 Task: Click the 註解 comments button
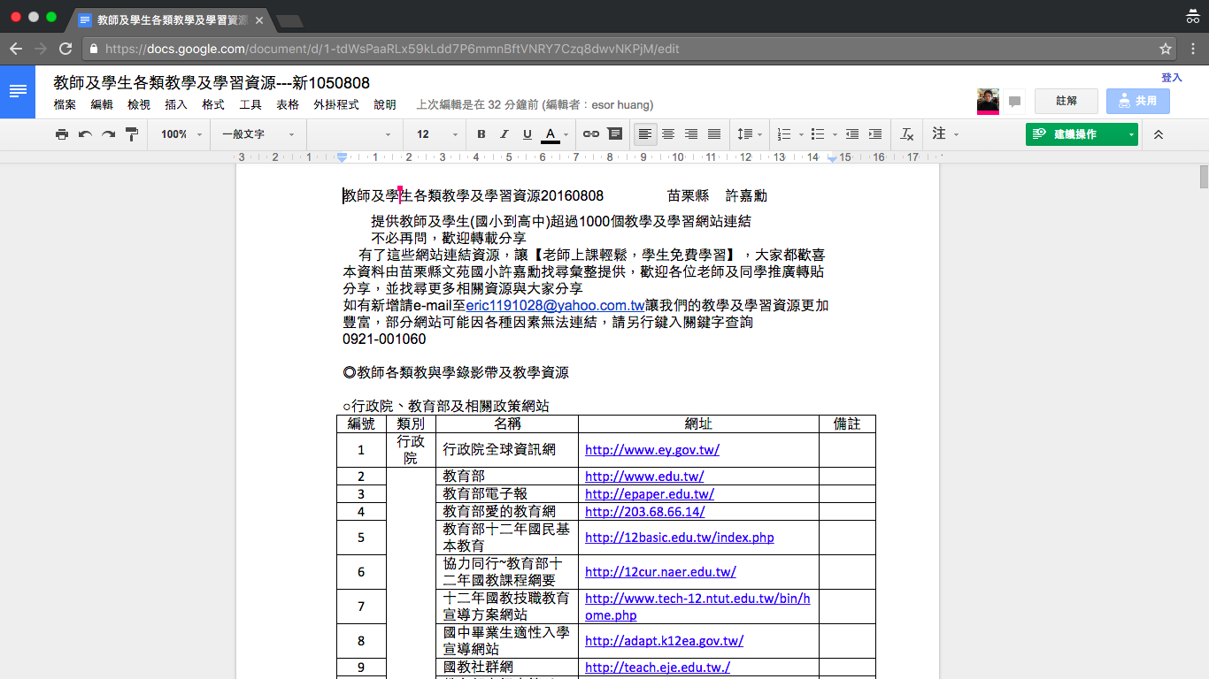(x=1067, y=101)
